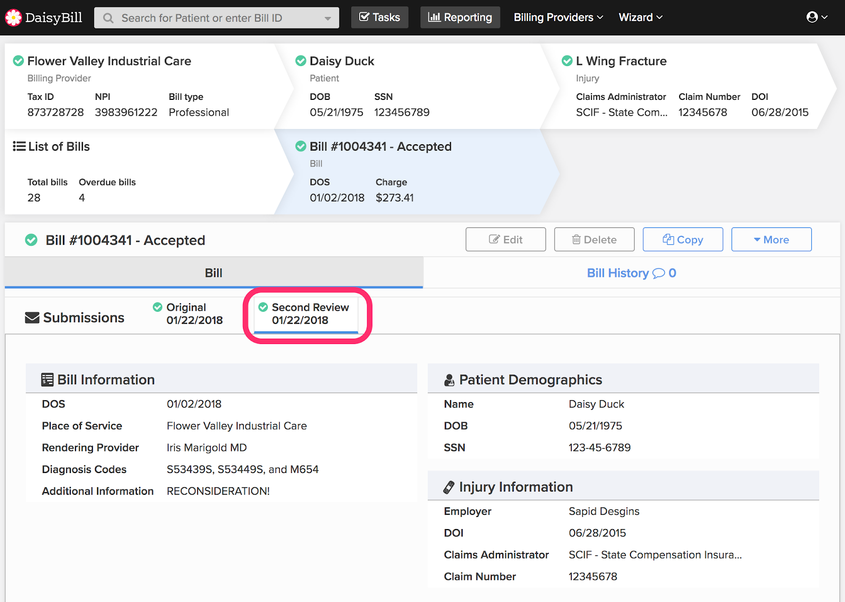This screenshot has width=845, height=602.
Task: Click the Rendering Provider Iris Marigold MD
Action: pos(206,448)
